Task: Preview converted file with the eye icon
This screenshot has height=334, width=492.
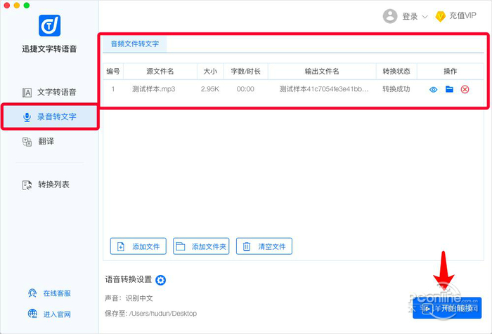Action: click(x=434, y=90)
